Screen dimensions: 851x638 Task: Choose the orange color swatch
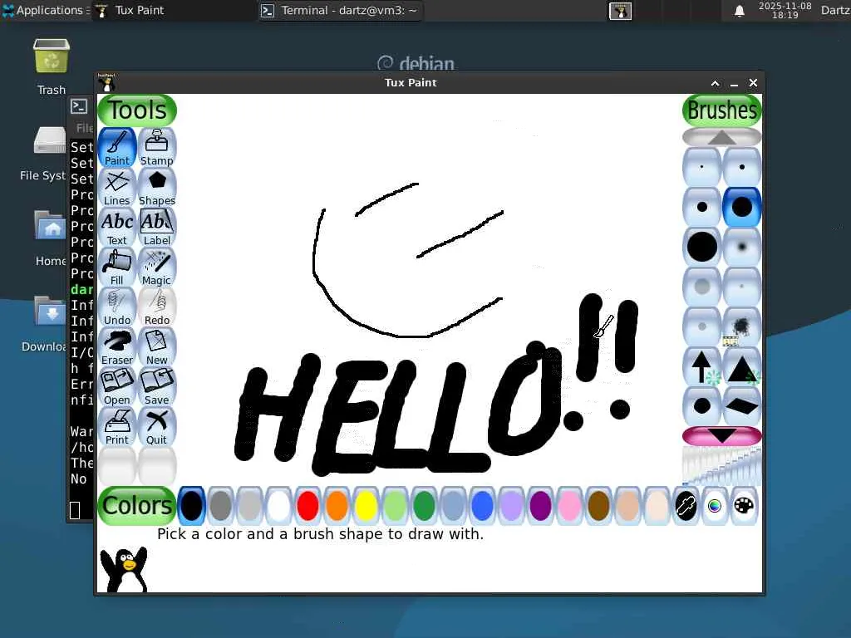pos(337,506)
